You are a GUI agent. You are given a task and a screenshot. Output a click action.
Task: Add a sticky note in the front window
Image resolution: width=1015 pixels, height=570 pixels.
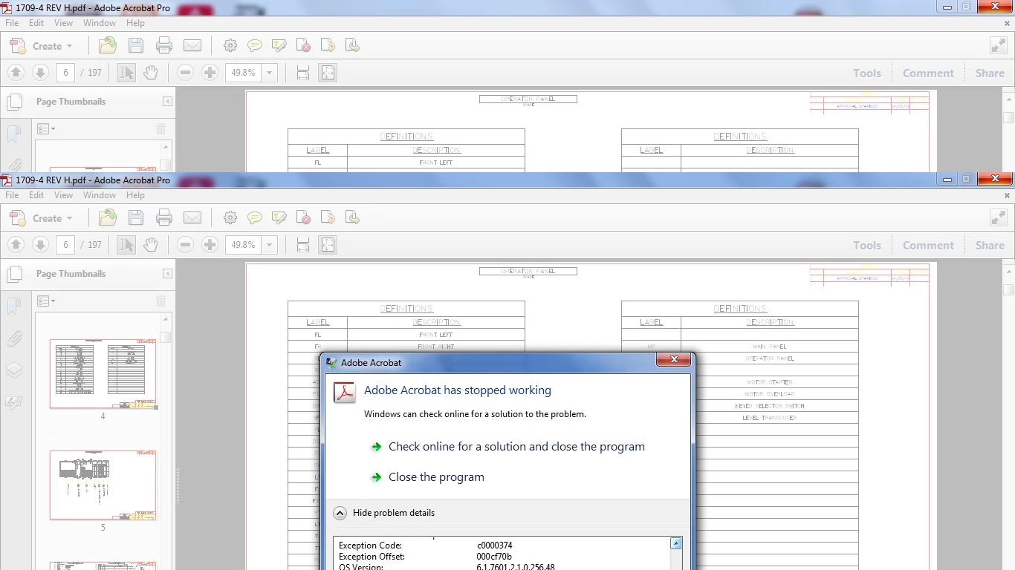pos(255,218)
